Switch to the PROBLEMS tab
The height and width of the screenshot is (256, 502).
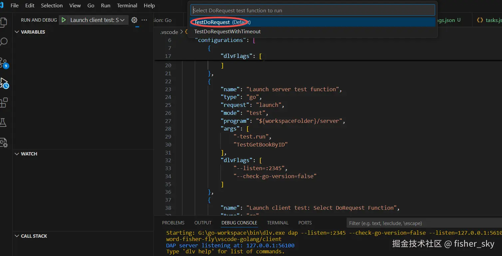[x=173, y=222]
